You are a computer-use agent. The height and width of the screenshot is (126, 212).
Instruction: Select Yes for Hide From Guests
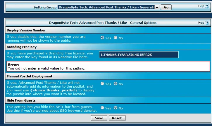click(x=102, y=108)
